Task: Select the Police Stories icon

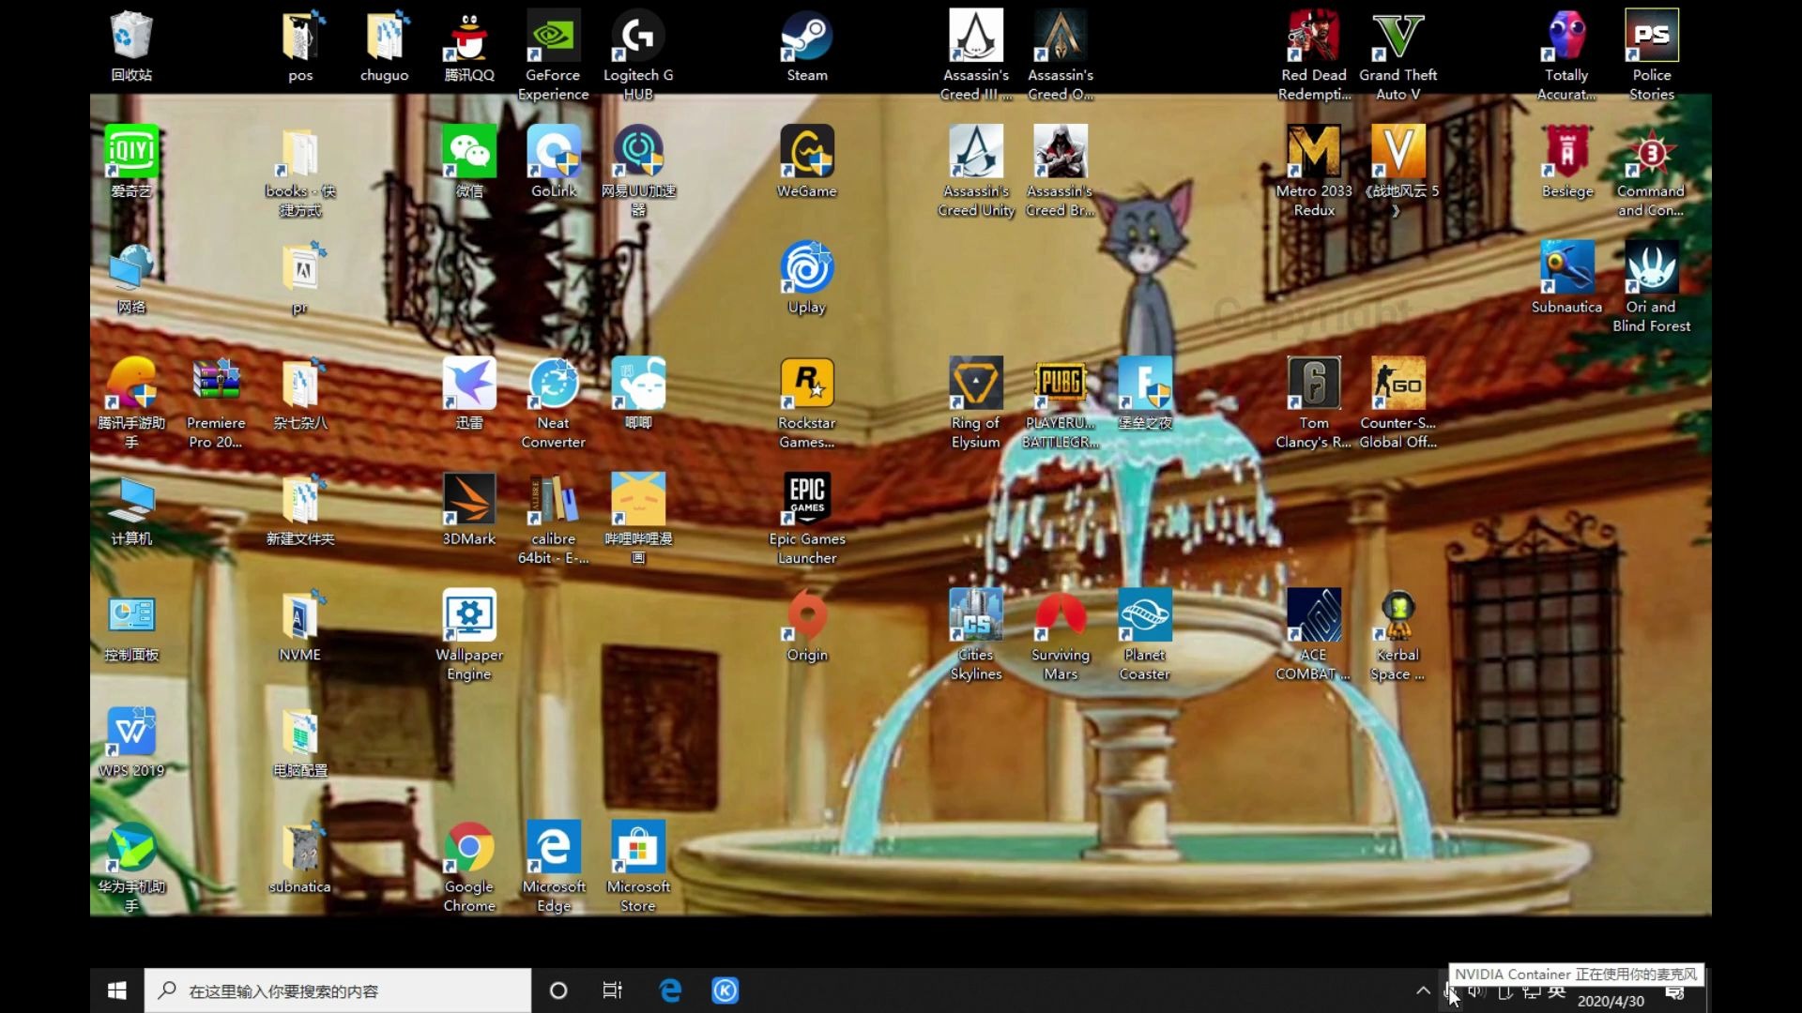Action: click(x=1652, y=54)
